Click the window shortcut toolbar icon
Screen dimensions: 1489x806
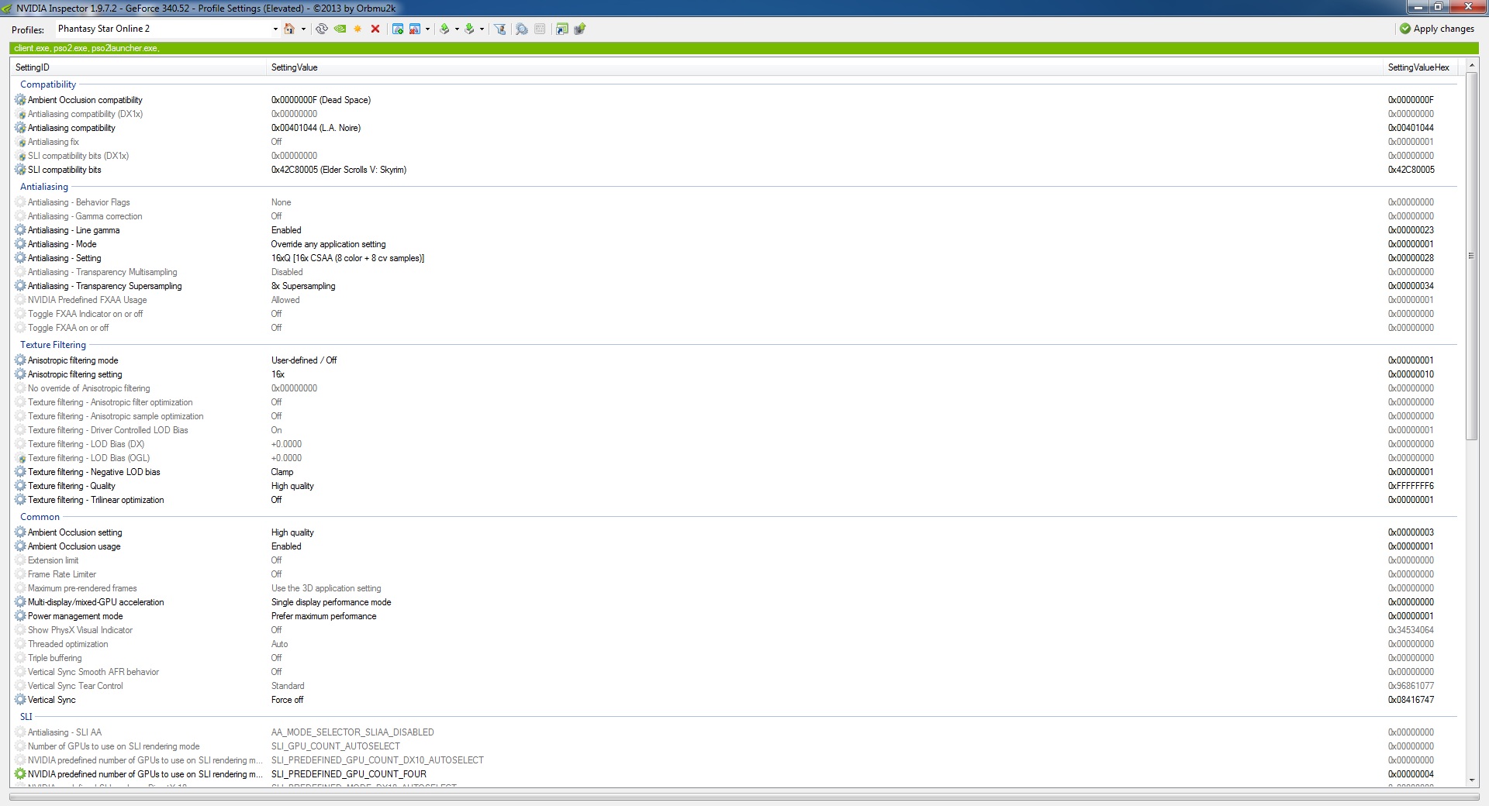tap(562, 29)
